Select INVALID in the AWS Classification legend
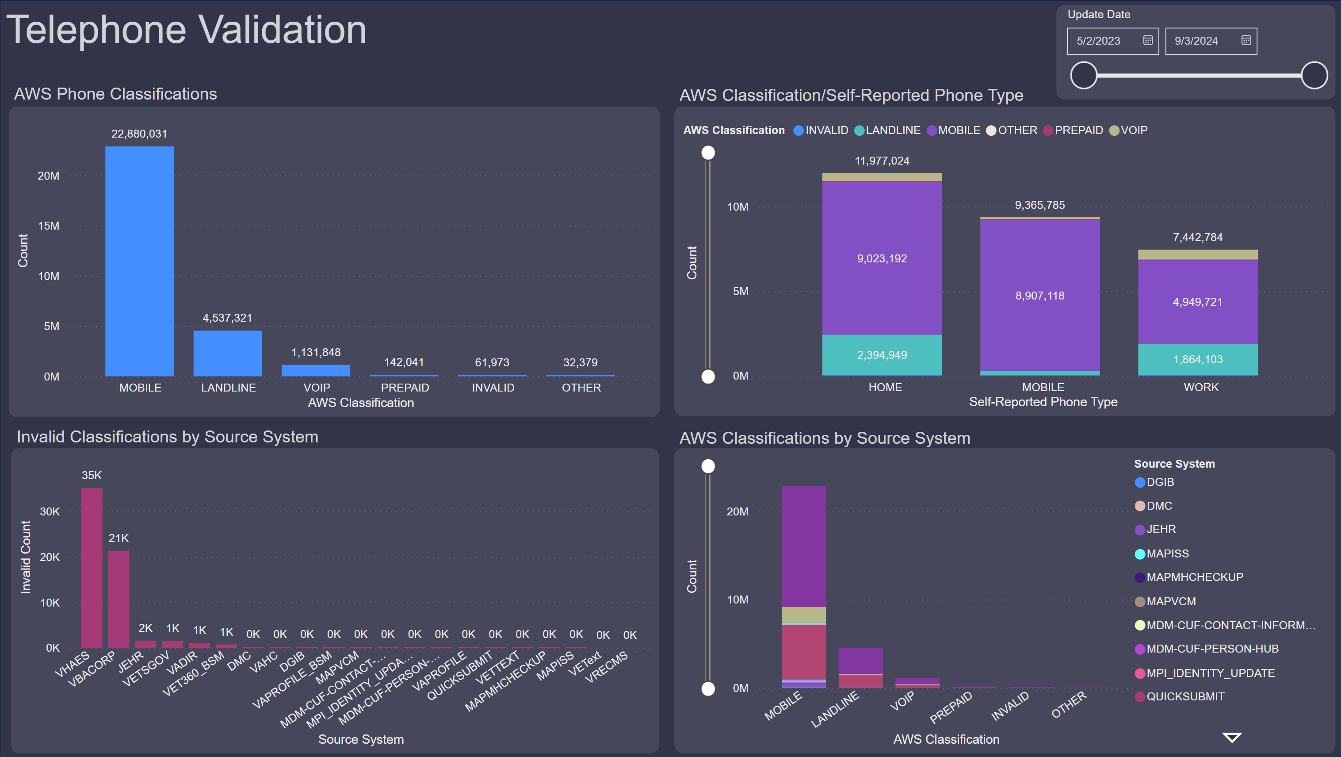Screen dimensions: 1341x757 (x=821, y=130)
